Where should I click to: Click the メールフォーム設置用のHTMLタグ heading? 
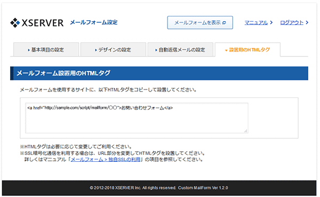coord(63,73)
